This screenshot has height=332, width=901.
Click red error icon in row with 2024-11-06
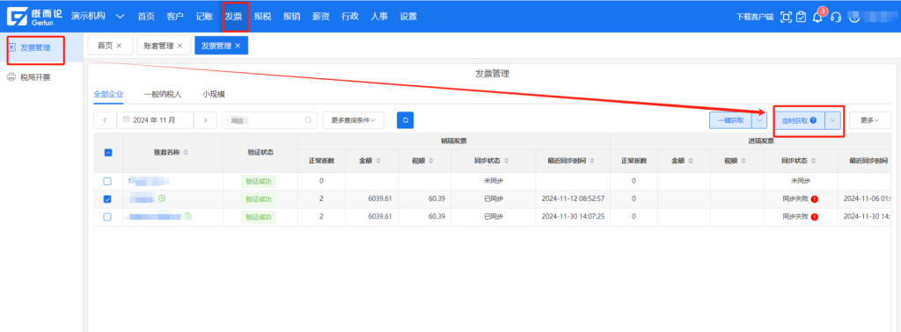[x=814, y=199]
